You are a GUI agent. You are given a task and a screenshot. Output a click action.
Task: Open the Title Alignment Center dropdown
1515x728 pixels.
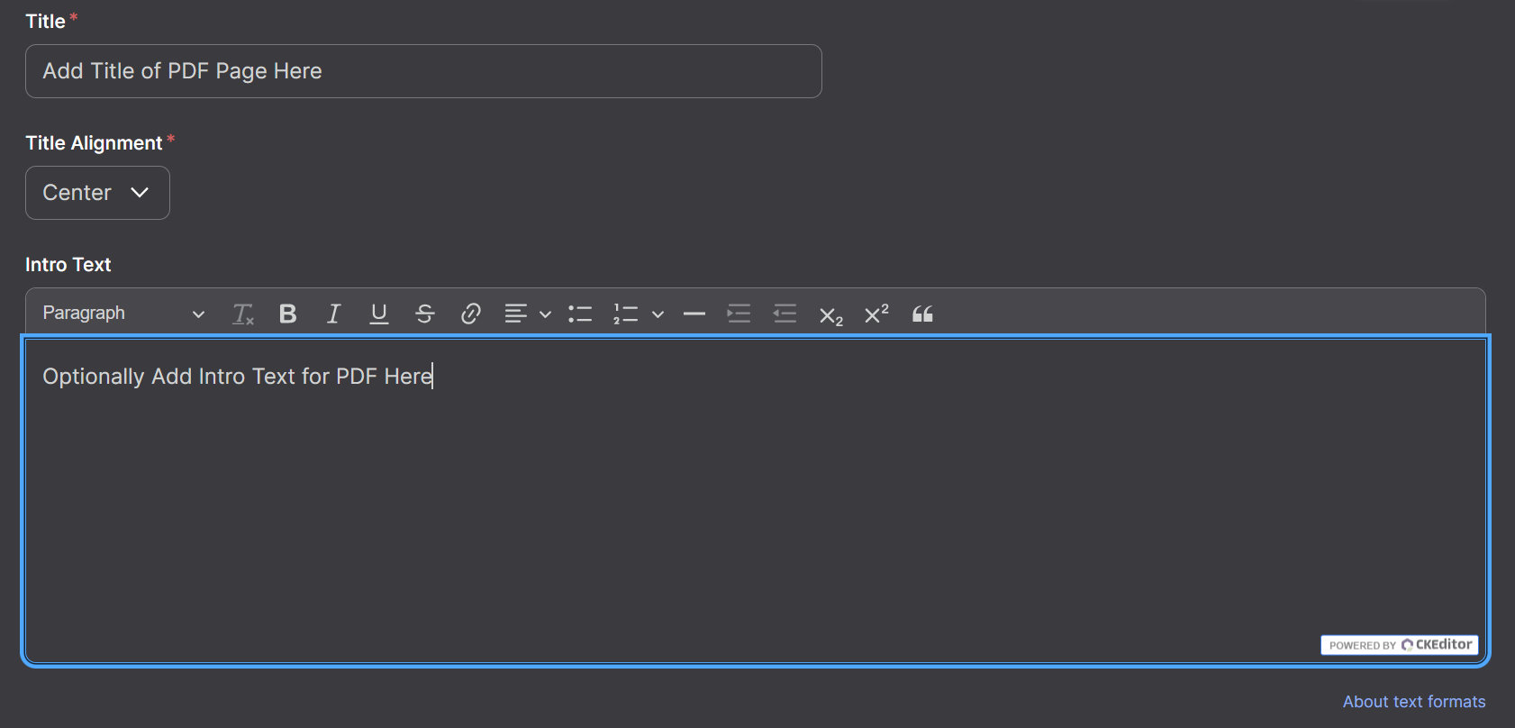[x=97, y=193]
